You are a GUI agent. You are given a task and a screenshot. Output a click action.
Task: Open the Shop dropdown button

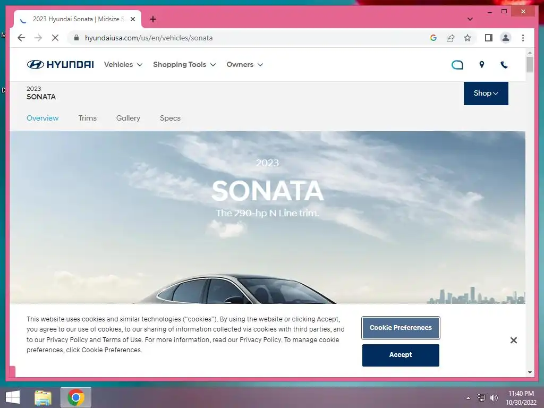(x=486, y=93)
